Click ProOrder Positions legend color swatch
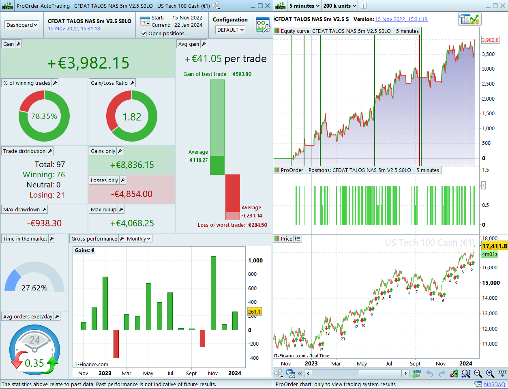This screenshot has width=508, height=389. (x=277, y=170)
